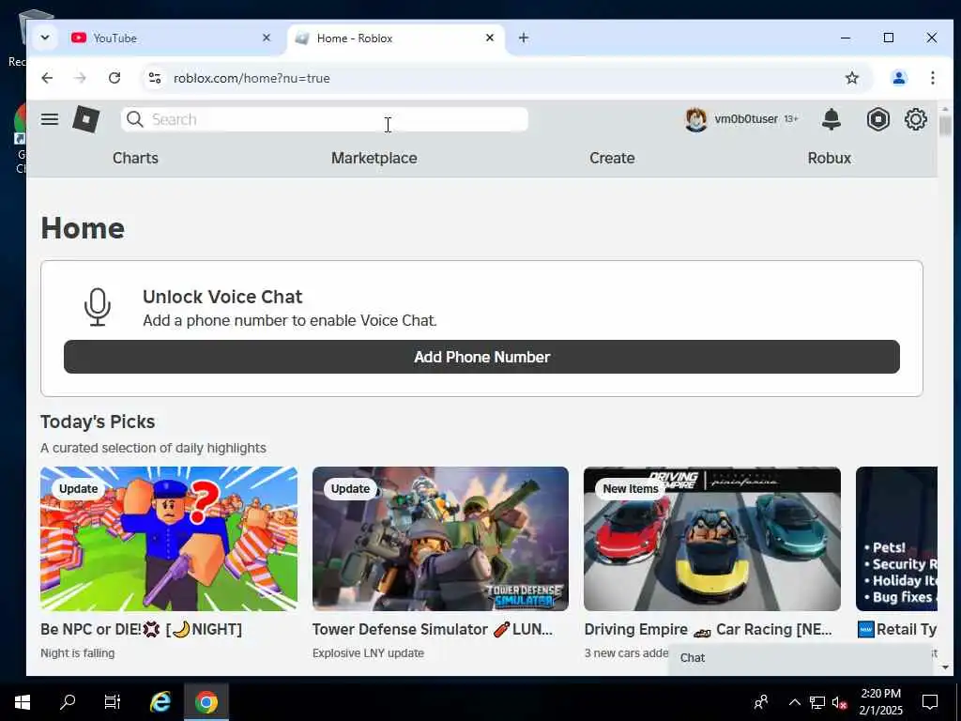
Task: Open Windows taskbar search
Action: click(x=68, y=702)
